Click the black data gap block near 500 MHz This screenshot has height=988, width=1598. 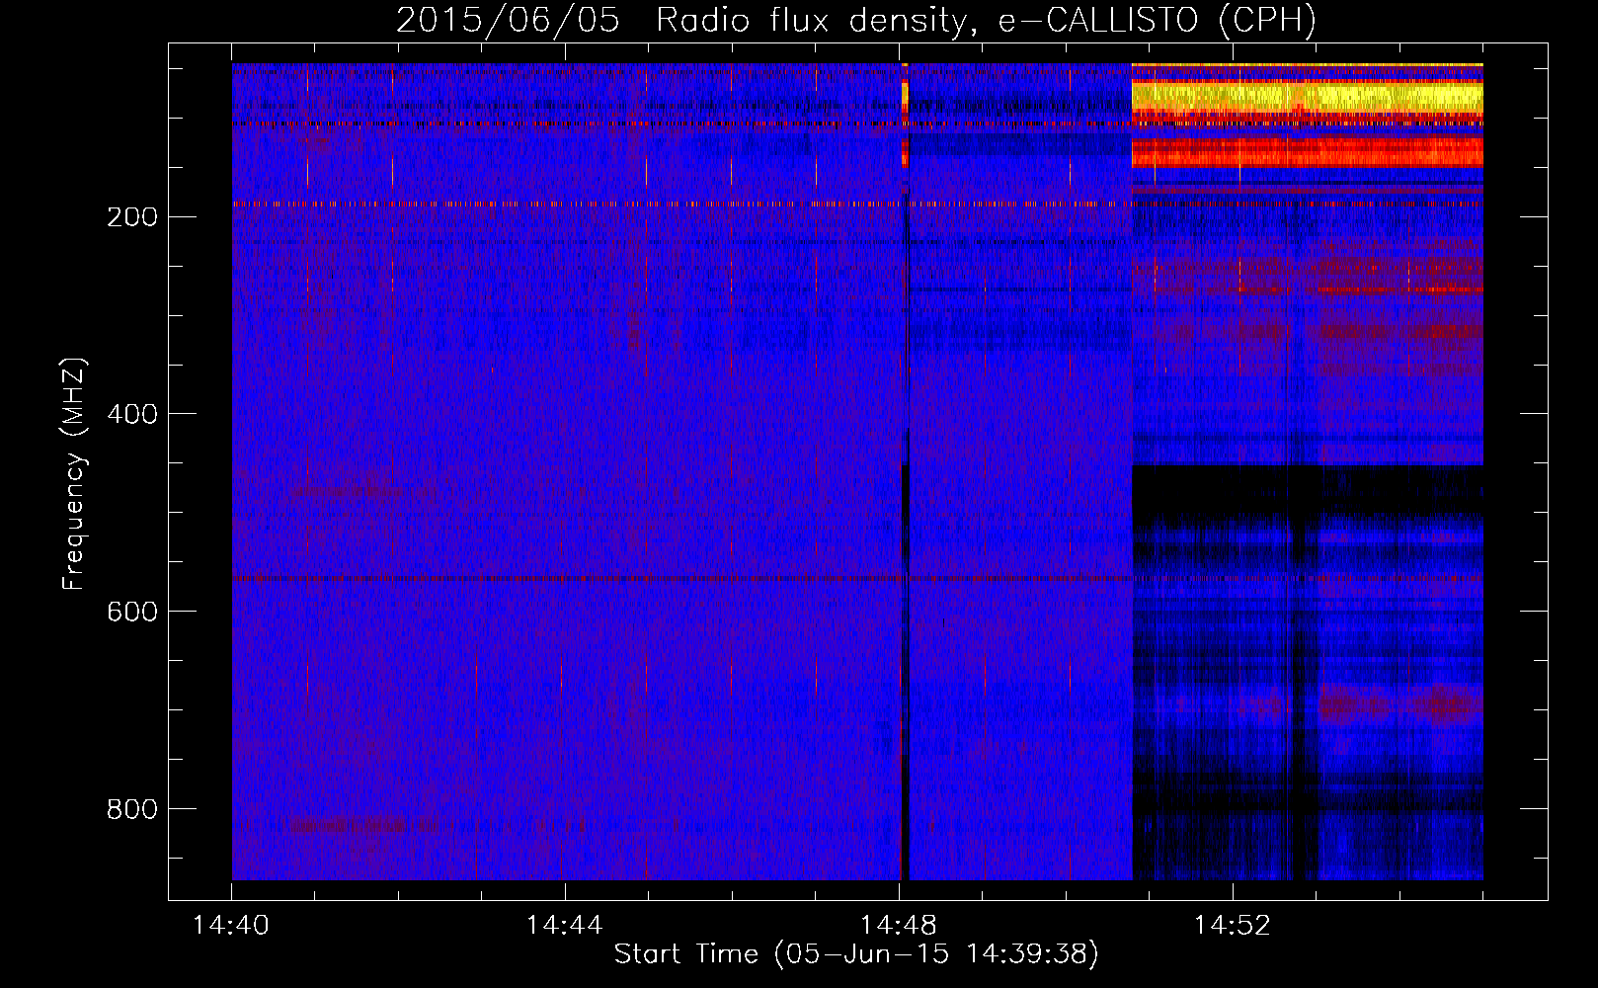pyautogui.click(x=1307, y=491)
